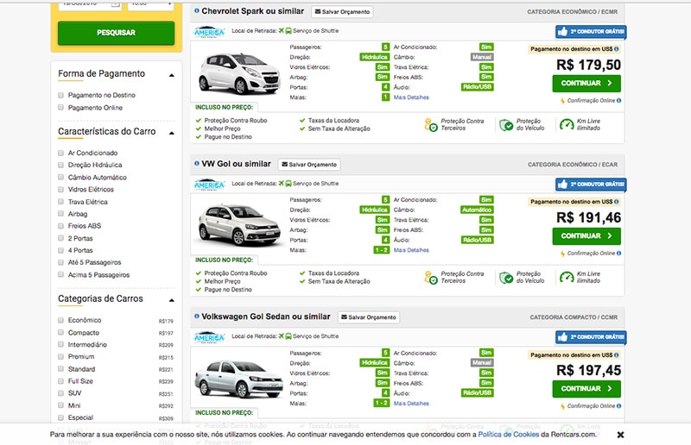Click info icon beside Chevrolet Spark title
This screenshot has height=445, width=691.
pos(197,10)
